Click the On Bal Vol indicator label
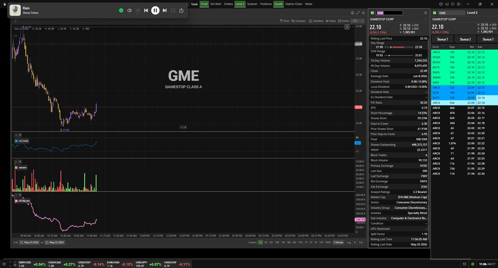Viewport: 498px width, 268px height. 22,201
